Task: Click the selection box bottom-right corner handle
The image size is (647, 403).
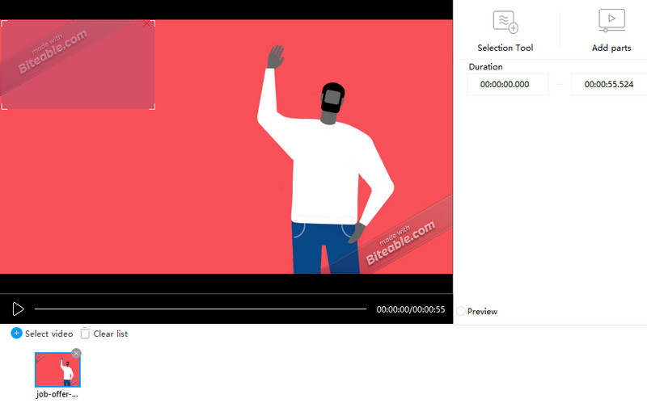Action: pos(153,107)
